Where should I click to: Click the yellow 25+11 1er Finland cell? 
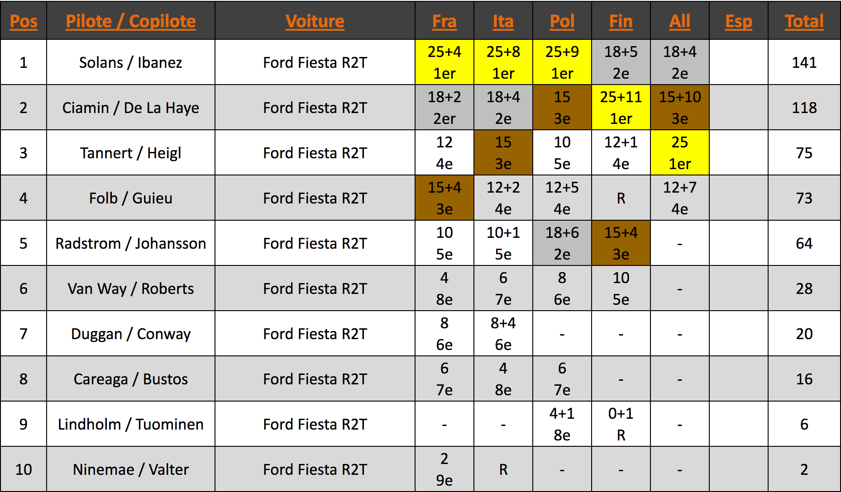click(621, 108)
